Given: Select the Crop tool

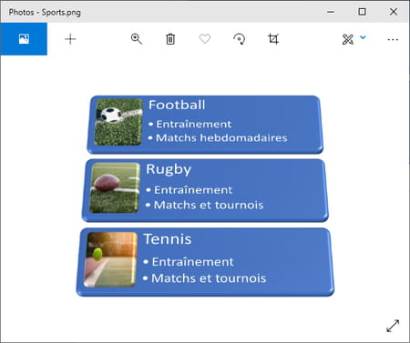Looking at the screenshot, I should coord(273,39).
